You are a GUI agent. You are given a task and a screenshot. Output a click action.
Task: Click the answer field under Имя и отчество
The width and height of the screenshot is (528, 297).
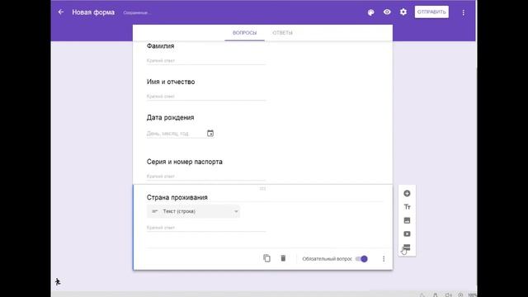(x=206, y=97)
